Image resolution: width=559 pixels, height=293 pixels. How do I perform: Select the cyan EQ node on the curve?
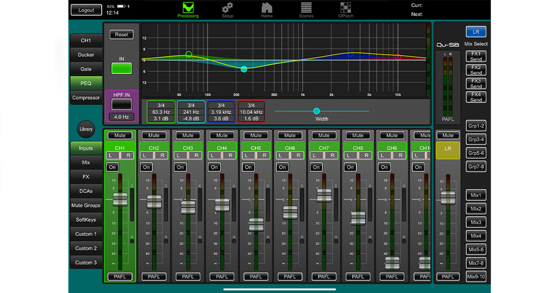coord(244,69)
